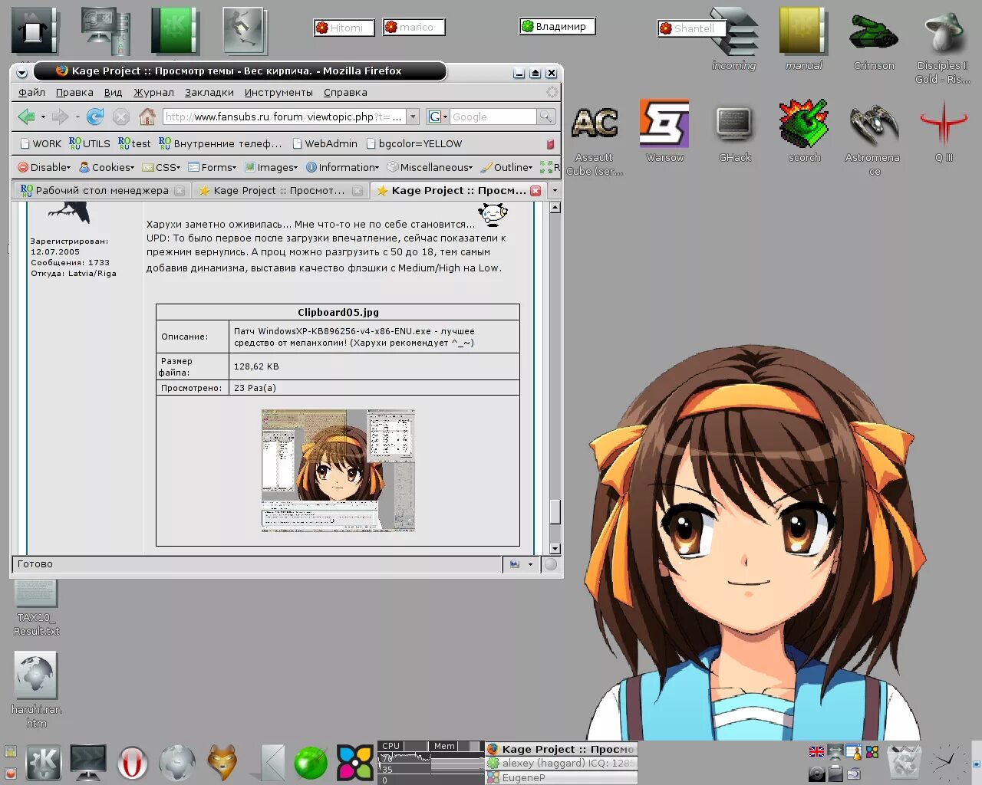Click the Hitomi desktop contact button
The height and width of the screenshot is (785, 982).
tap(344, 28)
